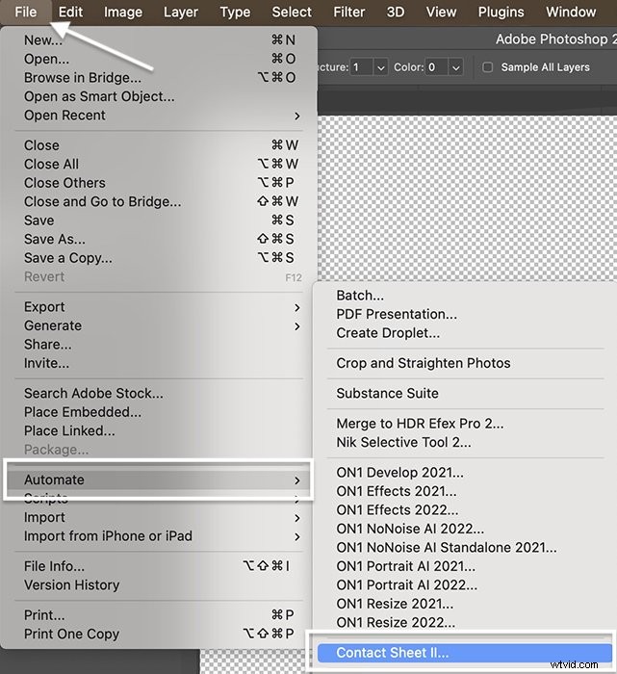The image size is (617, 674).
Task: Choose Save As... from File menu
Action: pyautogui.click(x=55, y=239)
